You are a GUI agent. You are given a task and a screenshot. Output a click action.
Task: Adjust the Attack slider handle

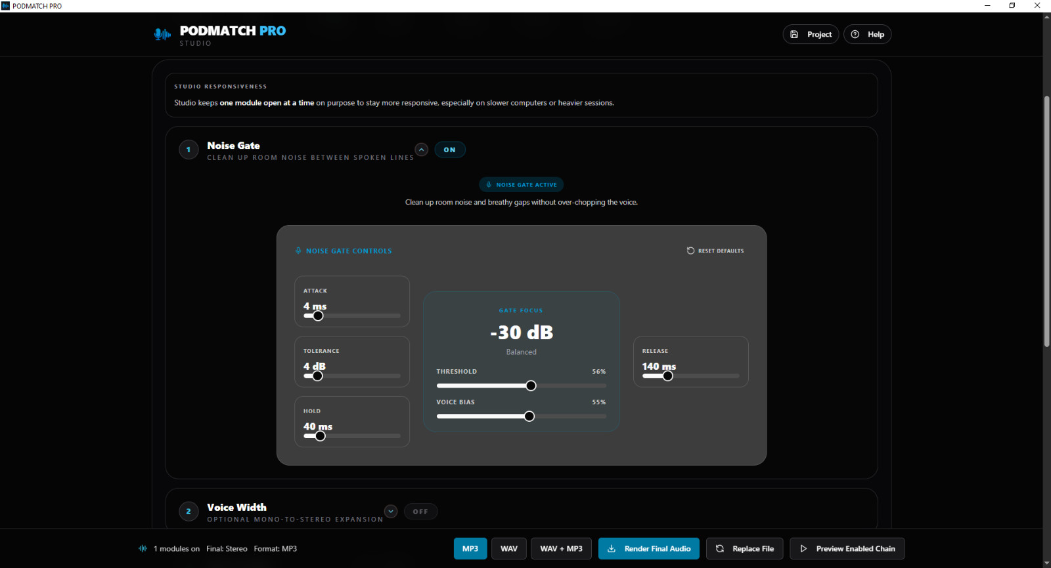click(318, 315)
